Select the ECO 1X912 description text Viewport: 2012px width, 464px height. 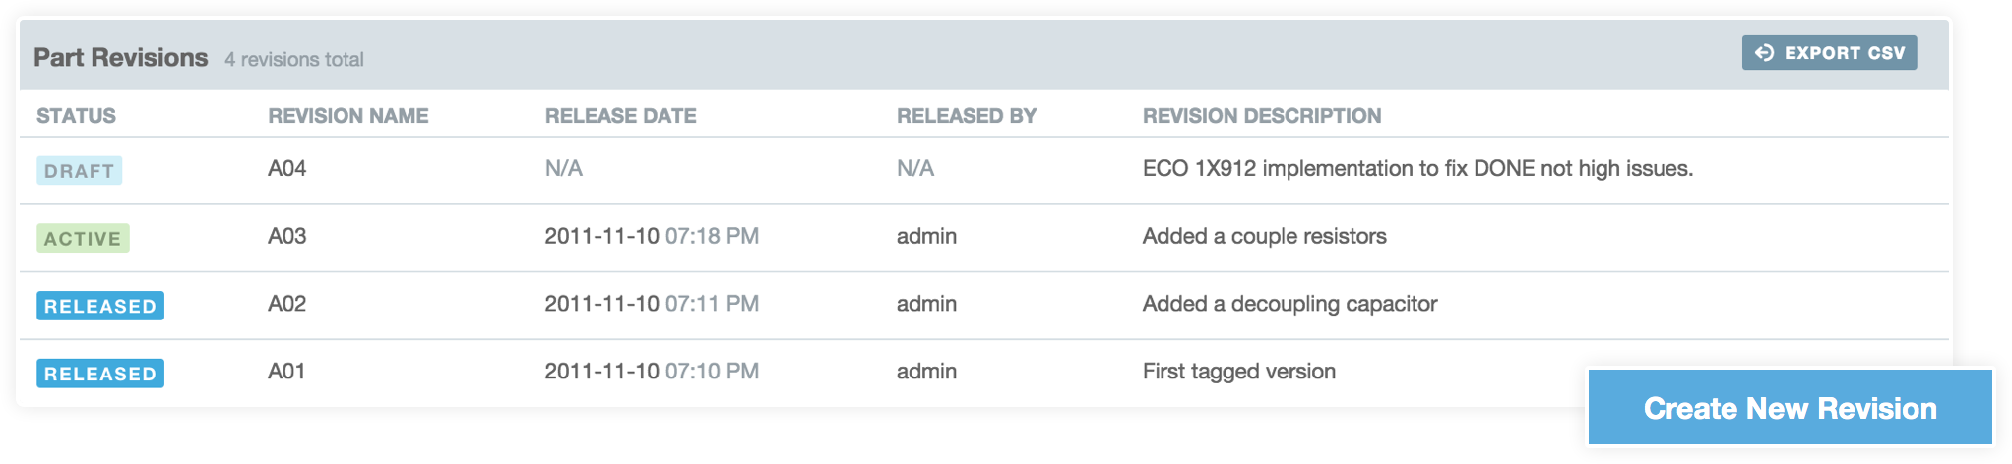(1417, 169)
